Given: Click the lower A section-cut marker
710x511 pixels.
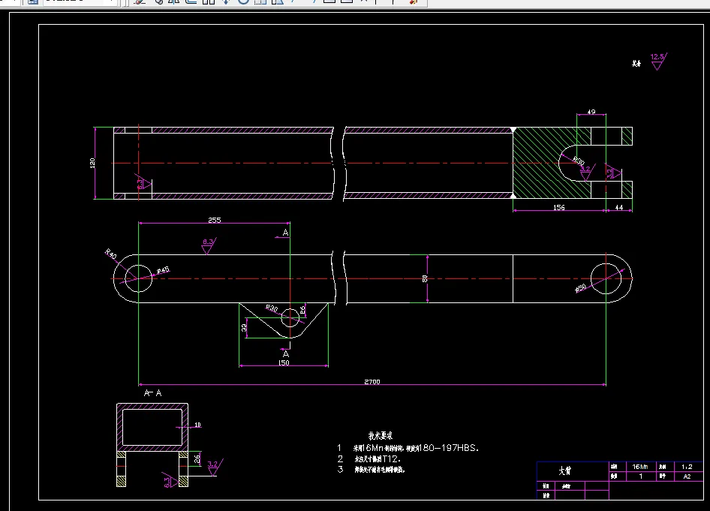Looking at the screenshot, I should point(285,354).
